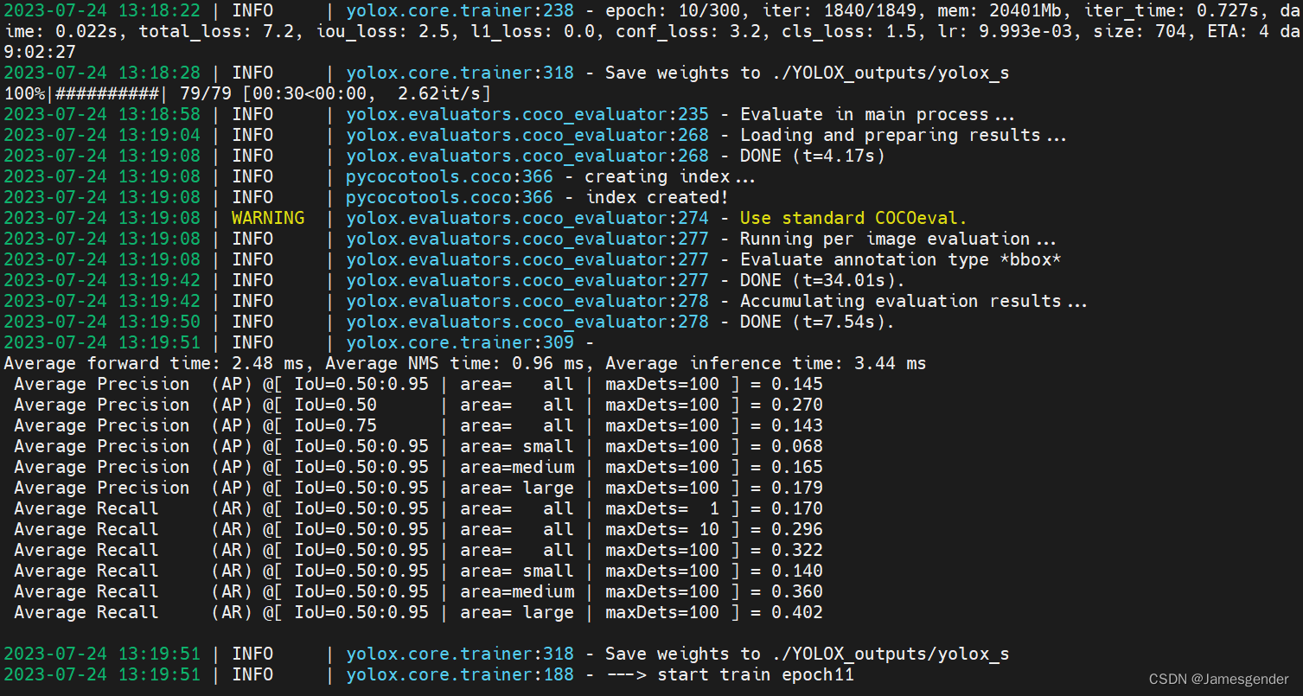
Task: Click the yolox.evaluators.coco_evaluator:235 reference
Action: point(527,113)
